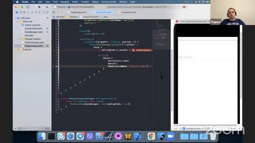Click the 'Spacer()' code line
The image size is (255, 143).
coord(112,64)
